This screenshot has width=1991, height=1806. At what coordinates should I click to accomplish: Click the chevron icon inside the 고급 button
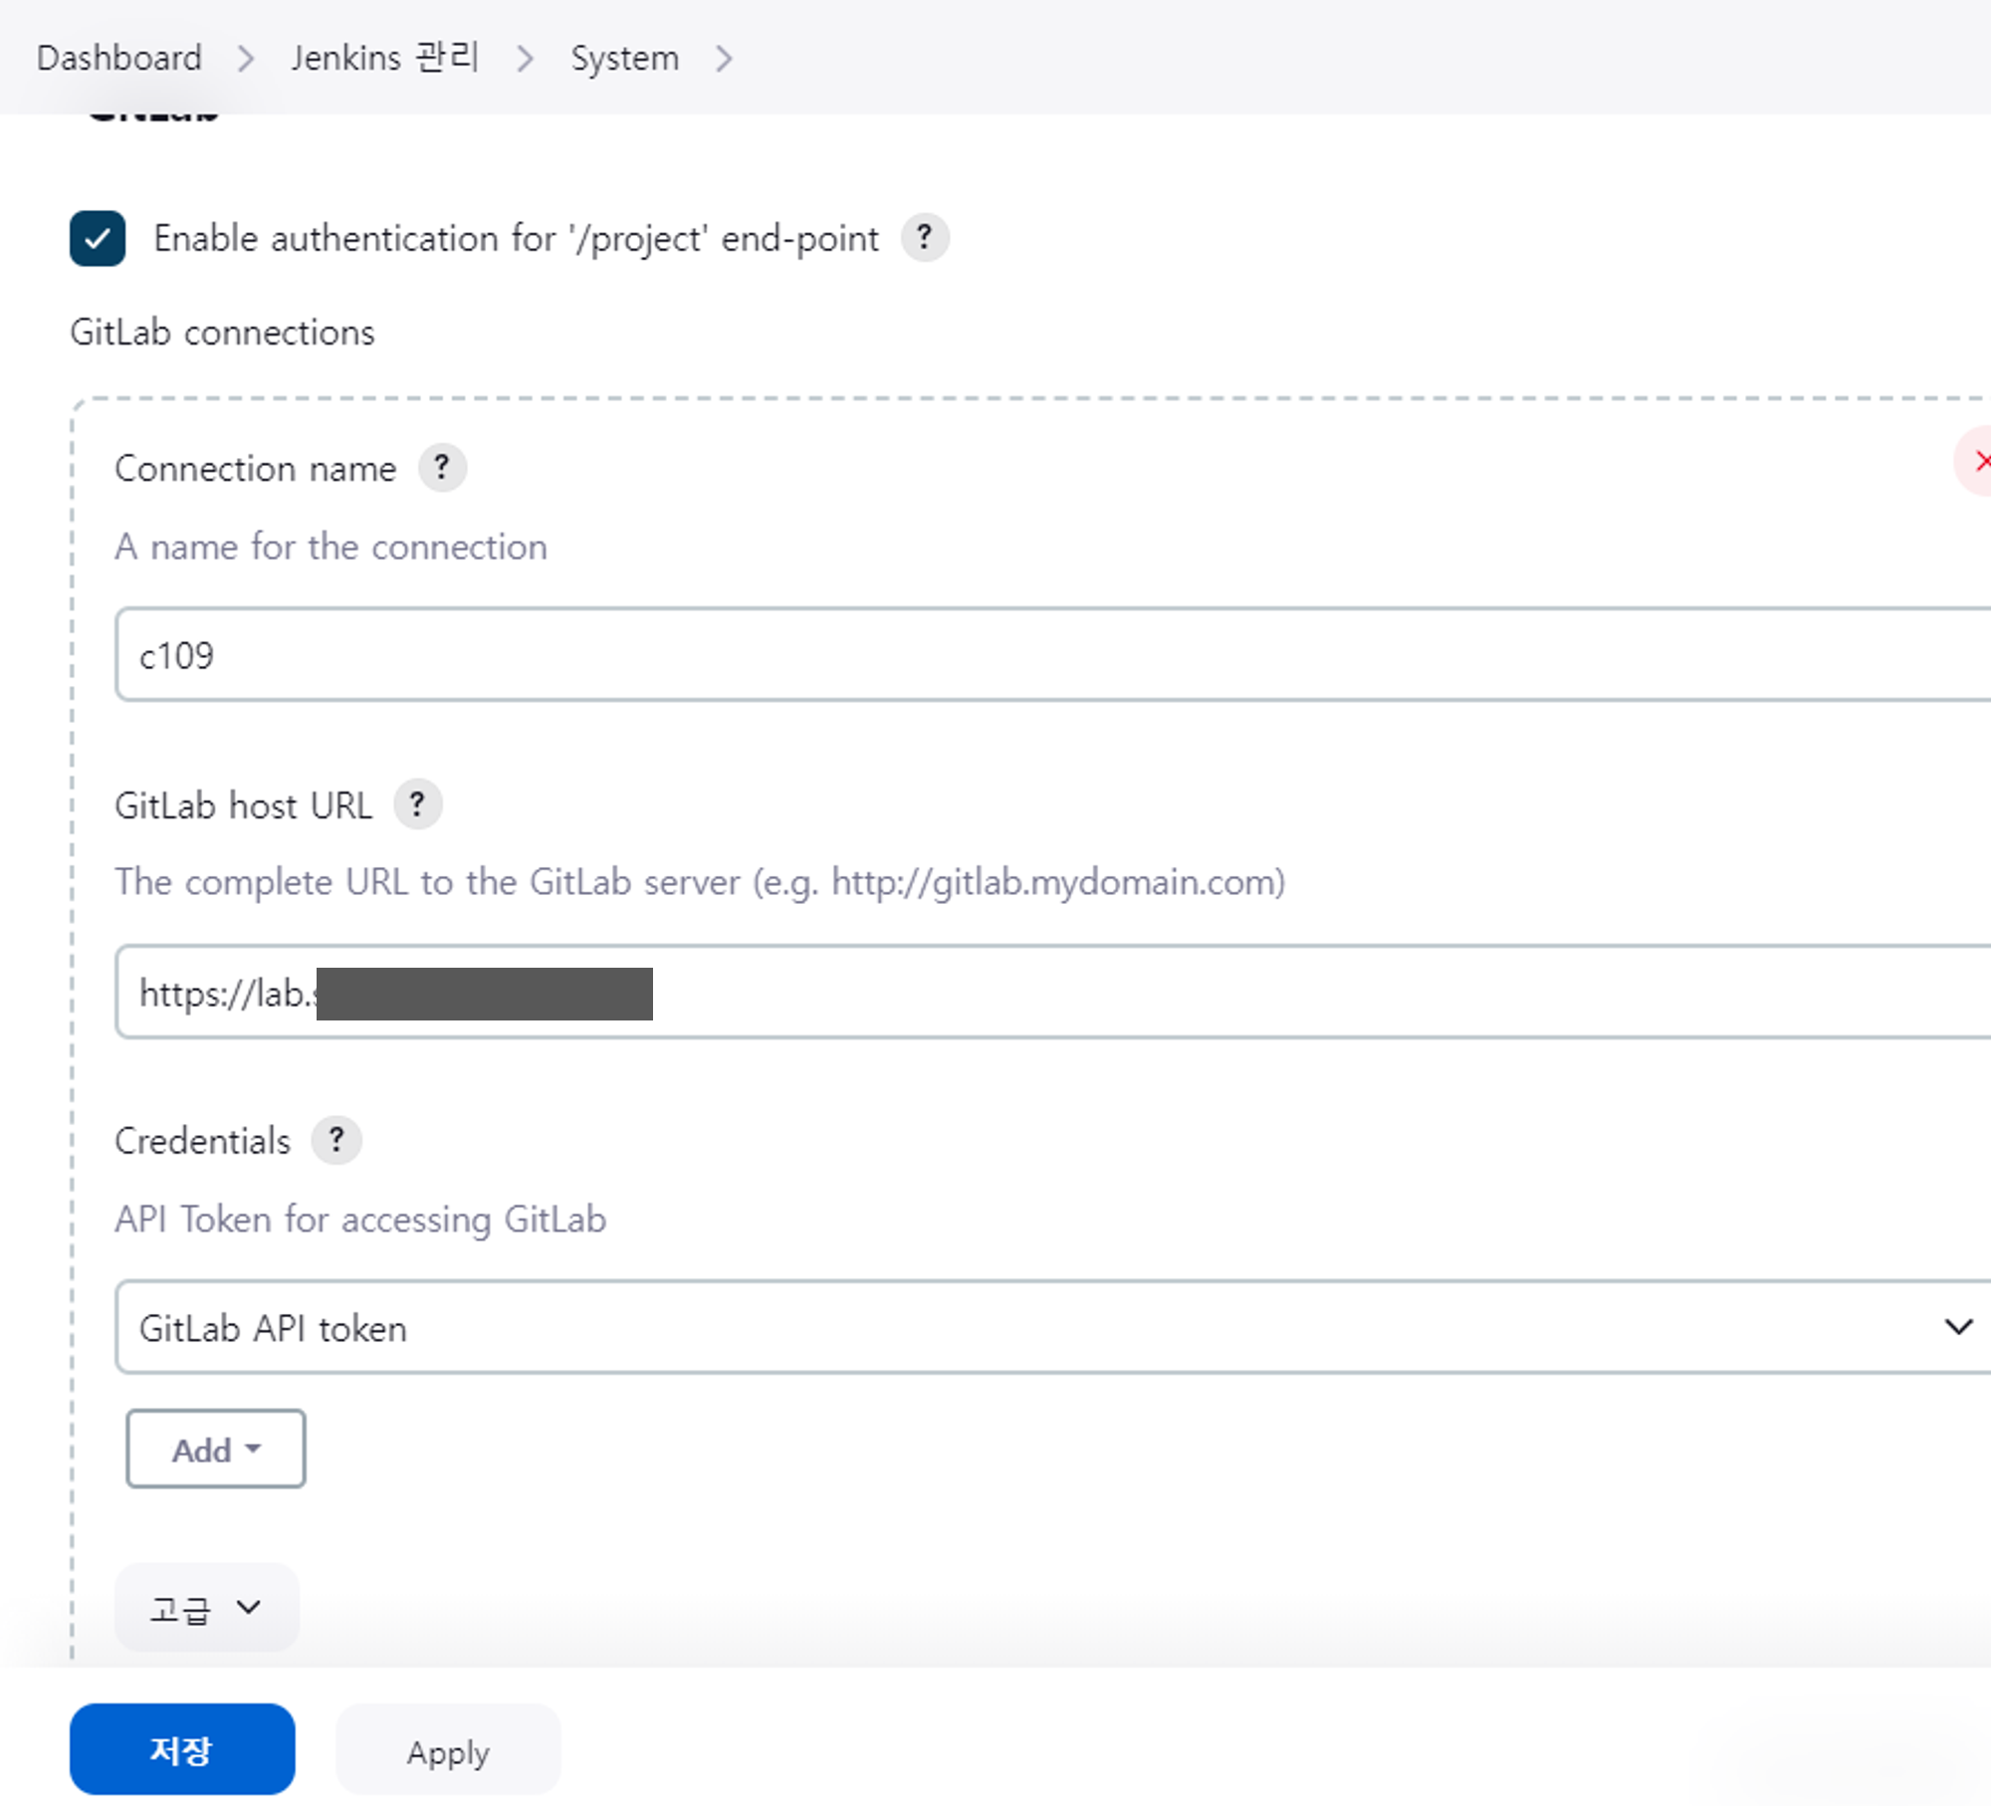(248, 1606)
